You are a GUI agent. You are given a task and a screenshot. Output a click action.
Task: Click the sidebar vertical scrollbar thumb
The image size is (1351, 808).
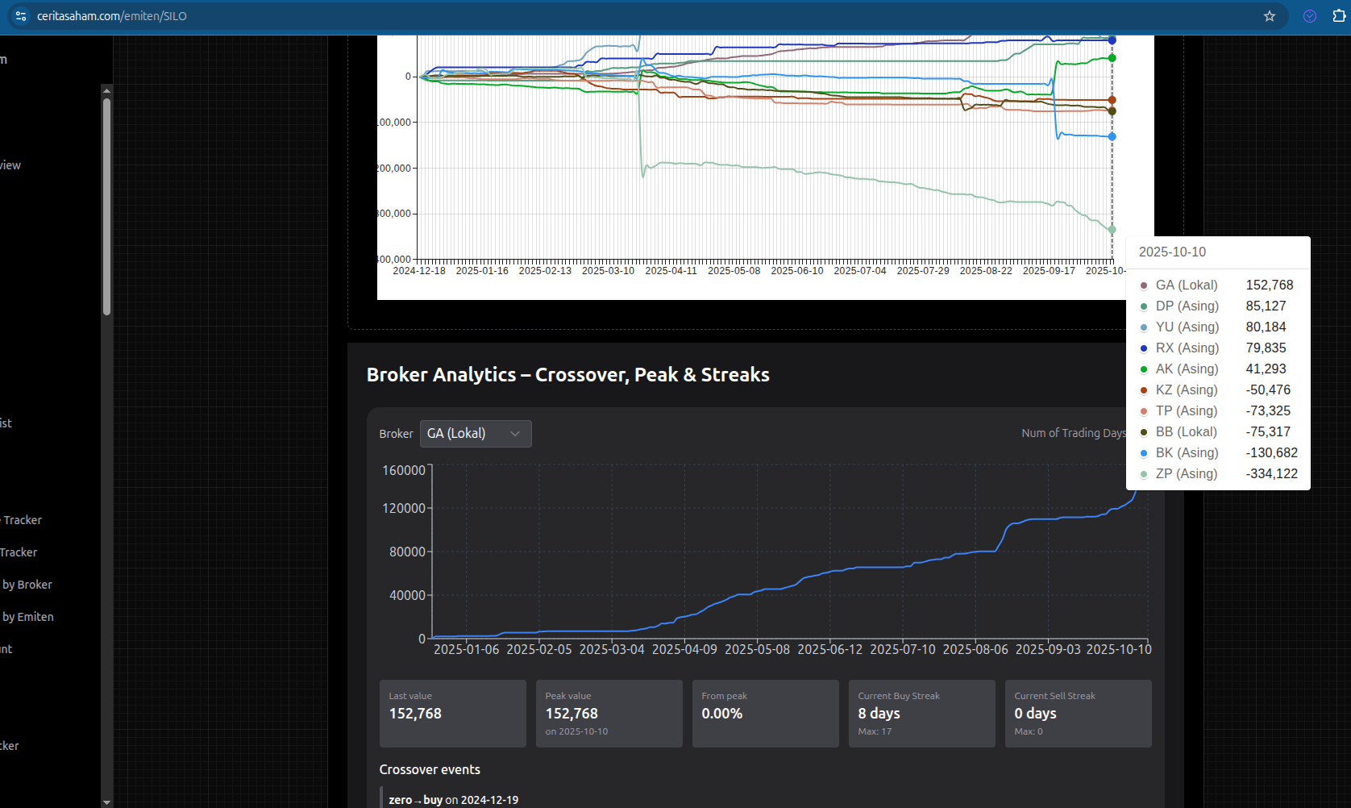[x=106, y=206]
